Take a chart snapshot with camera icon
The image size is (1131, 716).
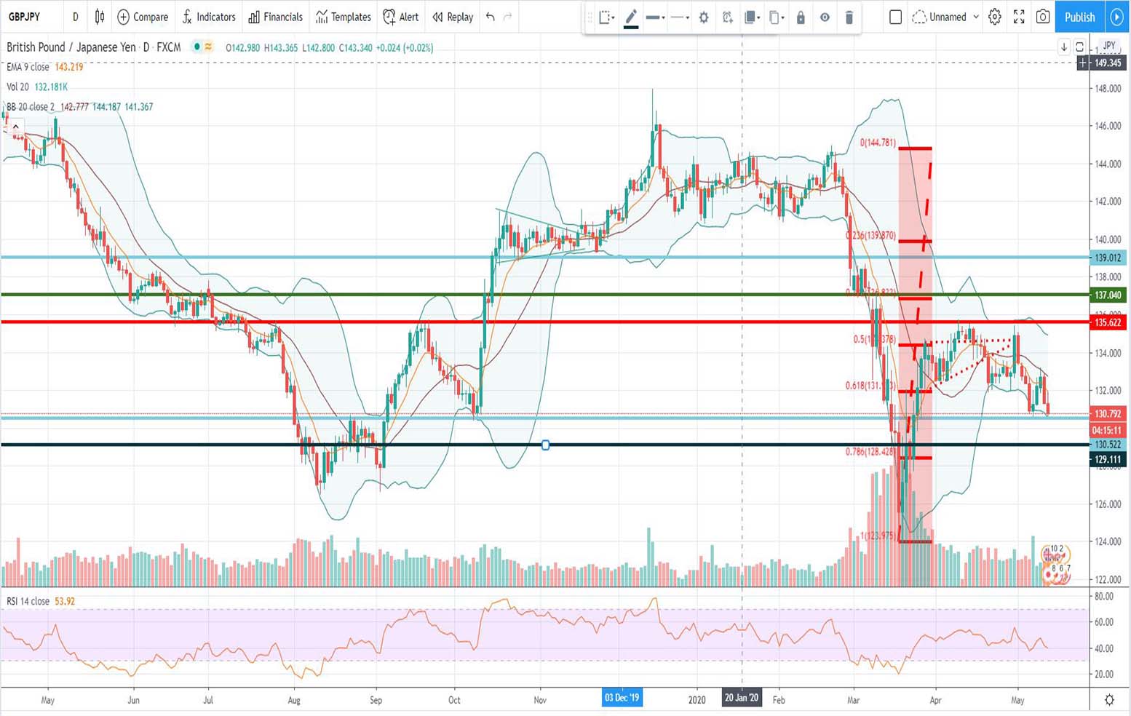(1043, 17)
